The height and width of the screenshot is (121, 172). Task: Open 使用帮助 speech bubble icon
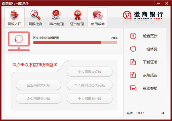[x=98, y=15]
